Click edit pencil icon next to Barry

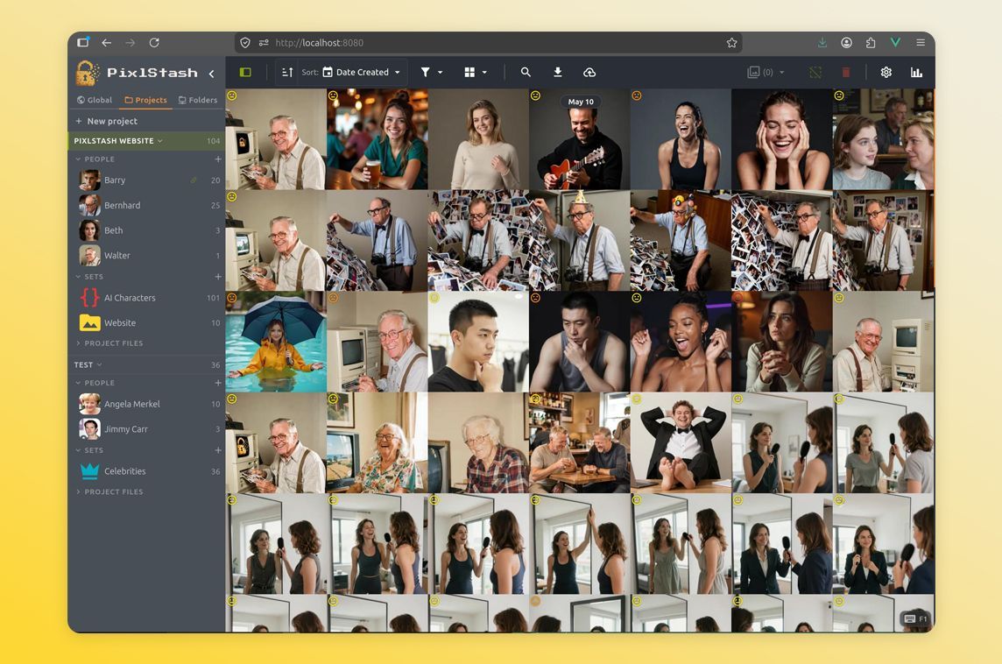[194, 180]
